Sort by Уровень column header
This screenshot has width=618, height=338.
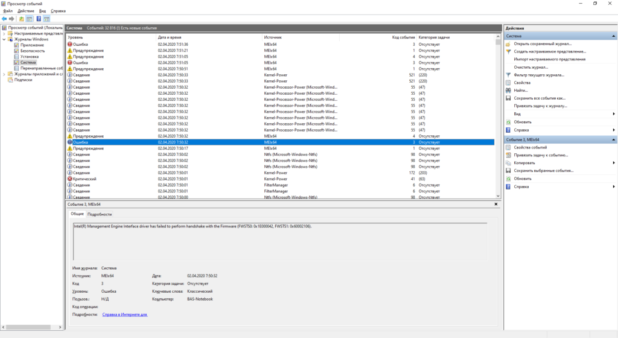pyautogui.click(x=111, y=37)
